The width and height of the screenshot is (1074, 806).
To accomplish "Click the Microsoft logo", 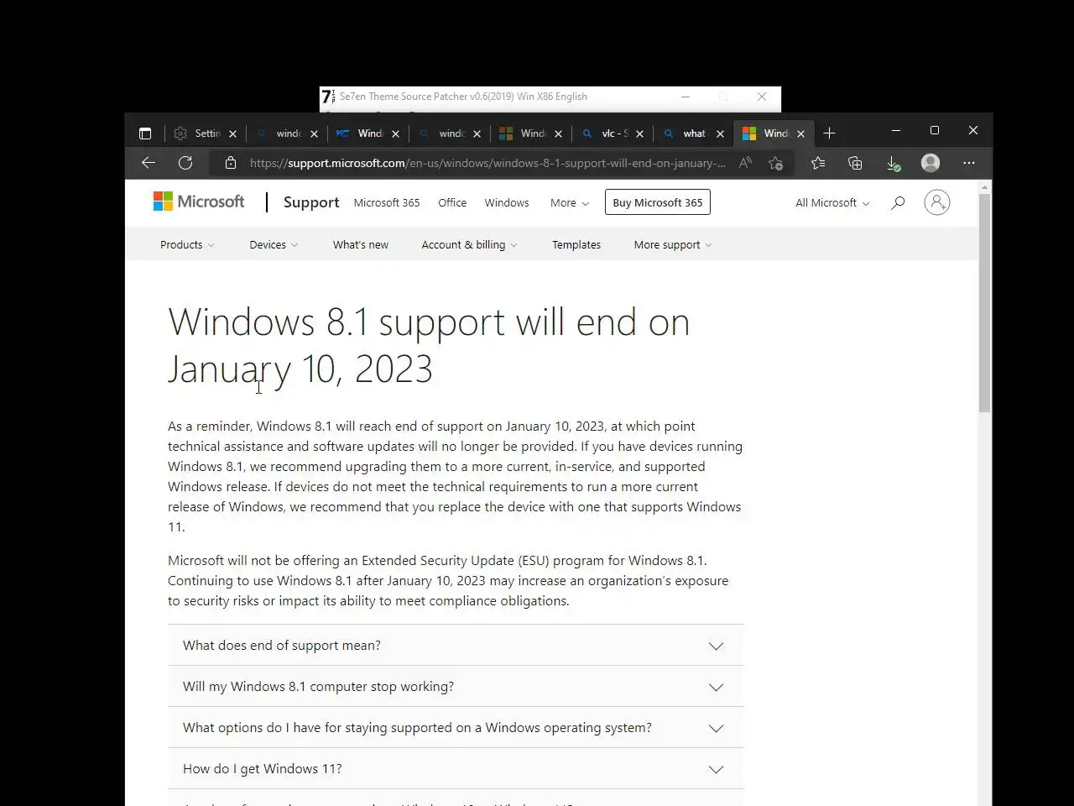I will click(x=199, y=201).
